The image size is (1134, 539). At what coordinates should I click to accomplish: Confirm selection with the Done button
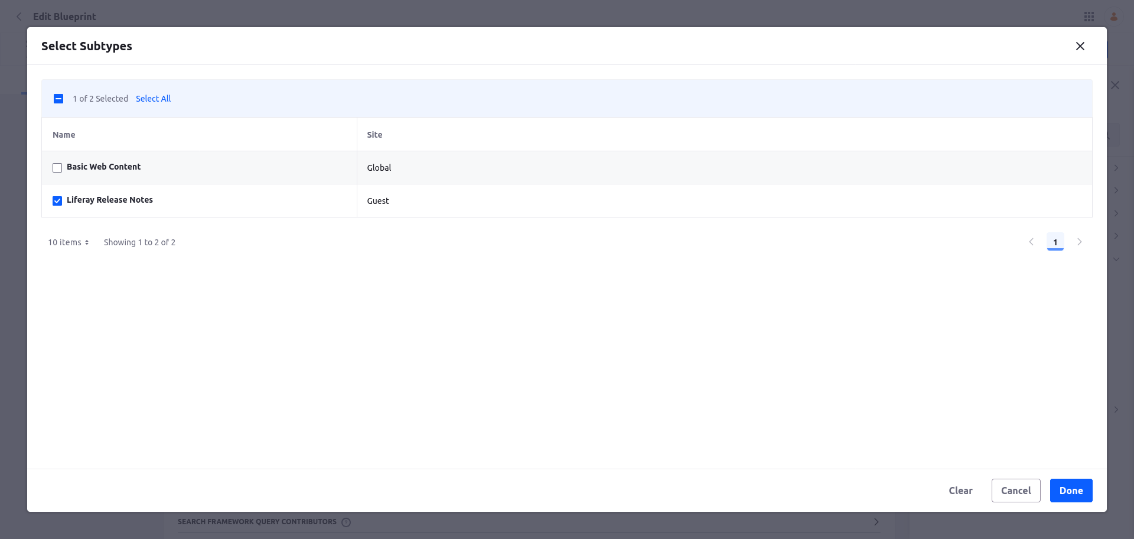(x=1071, y=491)
